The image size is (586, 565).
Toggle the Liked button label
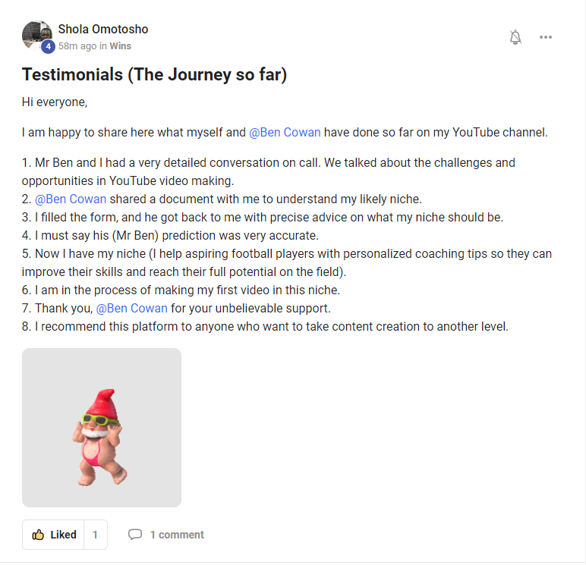click(63, 535)
